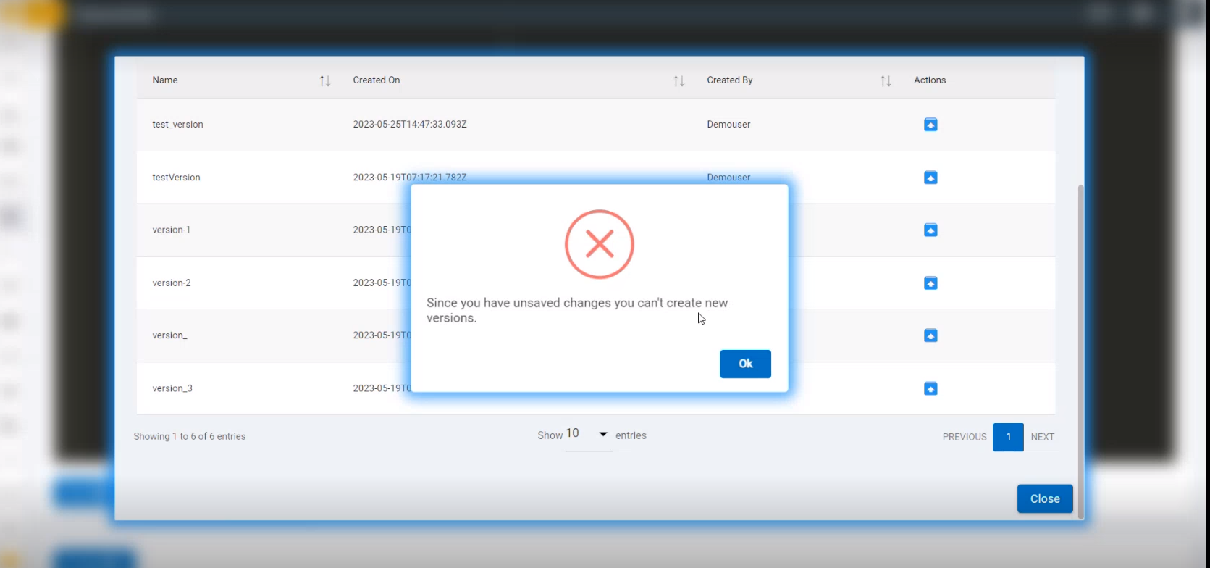The image size is (1210, 568).
Task: Restore icon for version_3 row
Action: pyautogui.click(x=930, y=389)
